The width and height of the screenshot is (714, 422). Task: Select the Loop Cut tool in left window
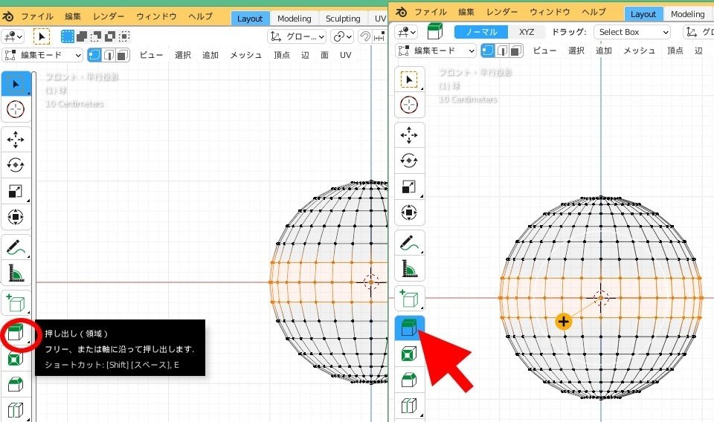click(16, 410)
